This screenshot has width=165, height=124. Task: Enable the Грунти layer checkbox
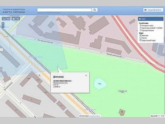(141, 38)
